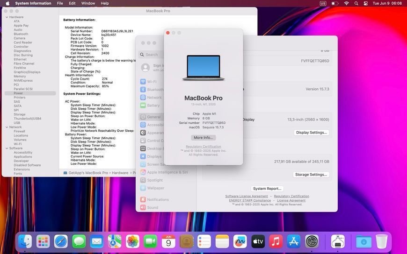The width and height of the screenshot is (407, 254).
Task: Select Memory in System Information sidebar
Action: [20, 77]
